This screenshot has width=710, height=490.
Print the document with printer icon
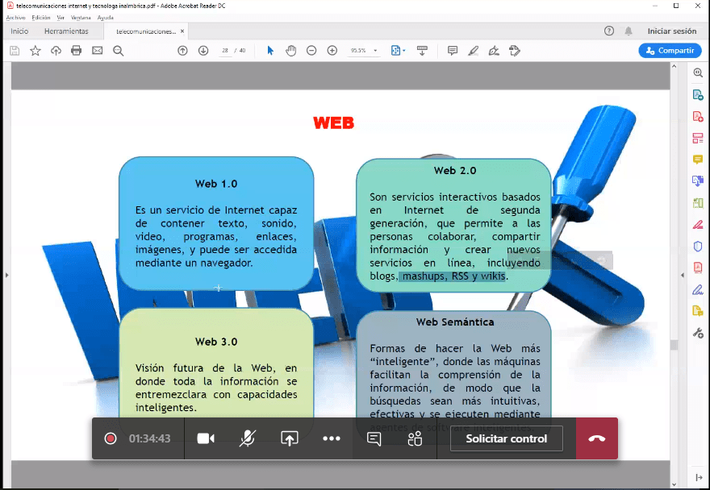(x=77, y=50)
